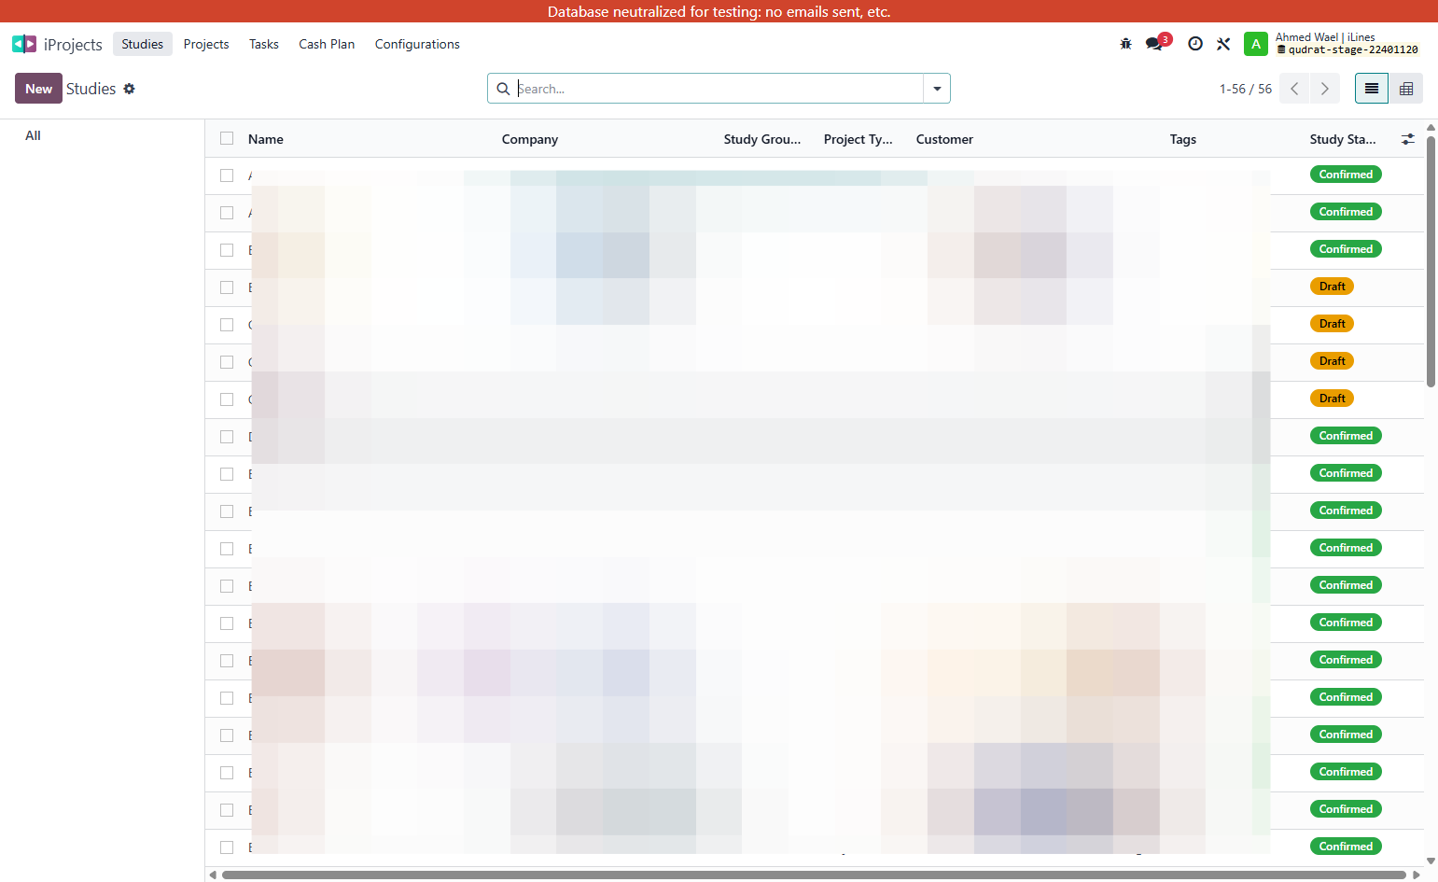Sort by the Name column header

266,139
